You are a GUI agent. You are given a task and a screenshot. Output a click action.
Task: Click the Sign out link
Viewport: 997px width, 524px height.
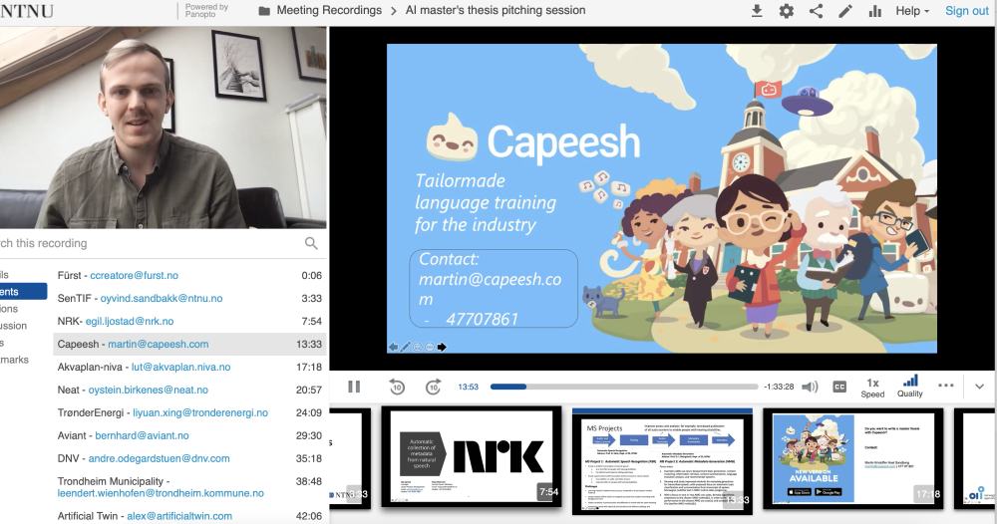[x=966, y=11]
